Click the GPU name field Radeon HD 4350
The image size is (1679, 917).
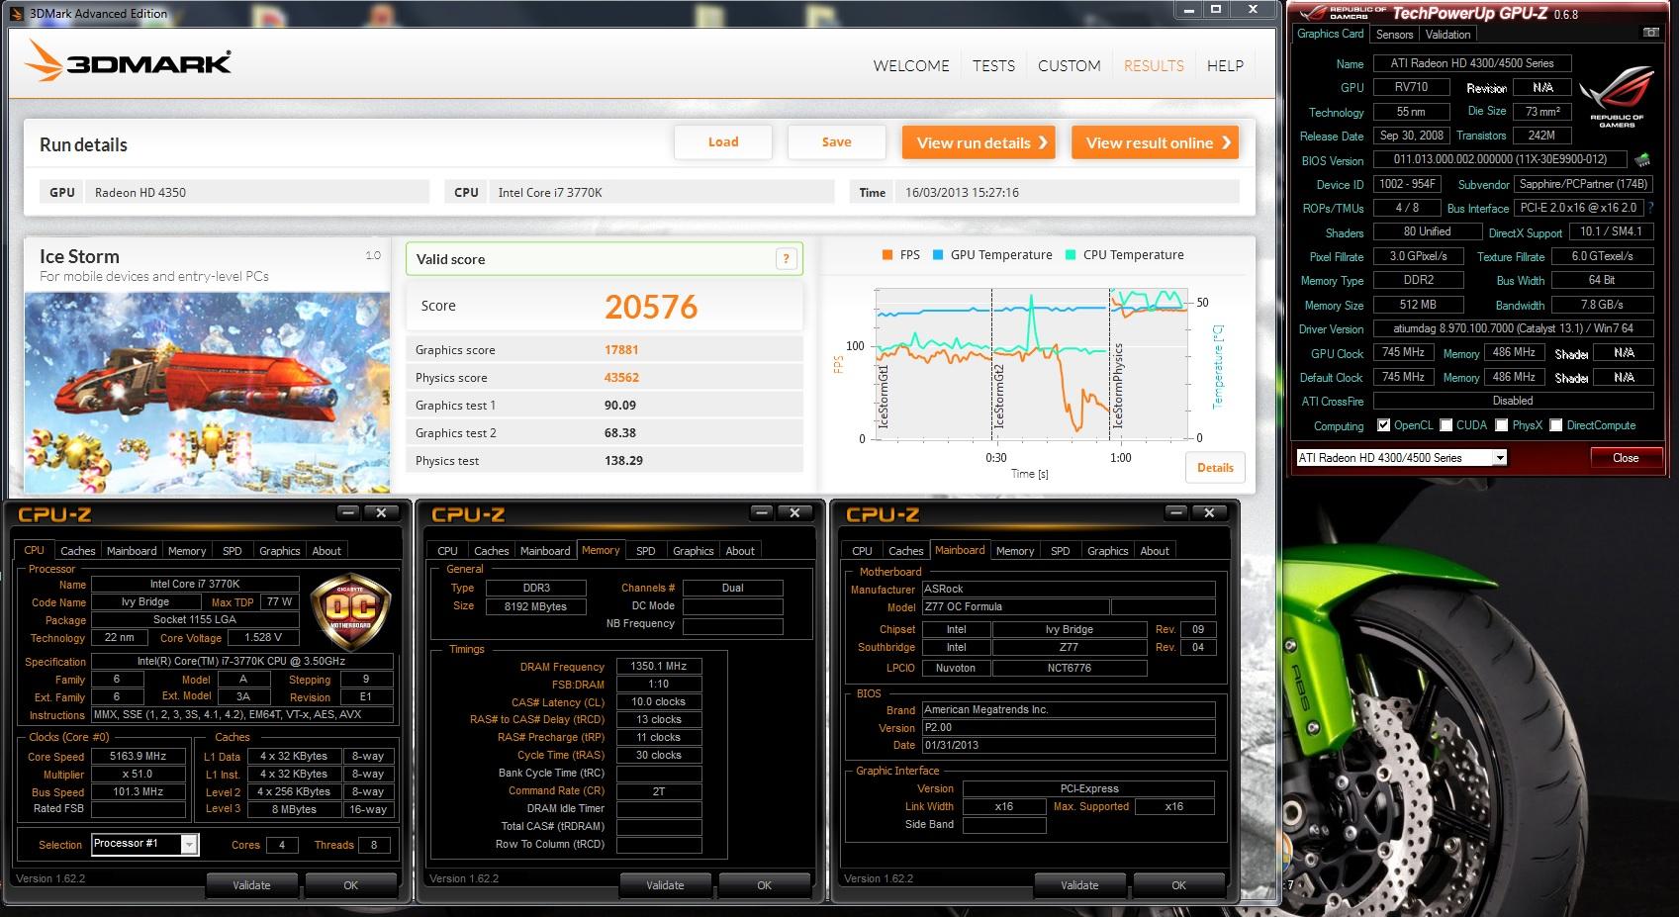[257, 192]
